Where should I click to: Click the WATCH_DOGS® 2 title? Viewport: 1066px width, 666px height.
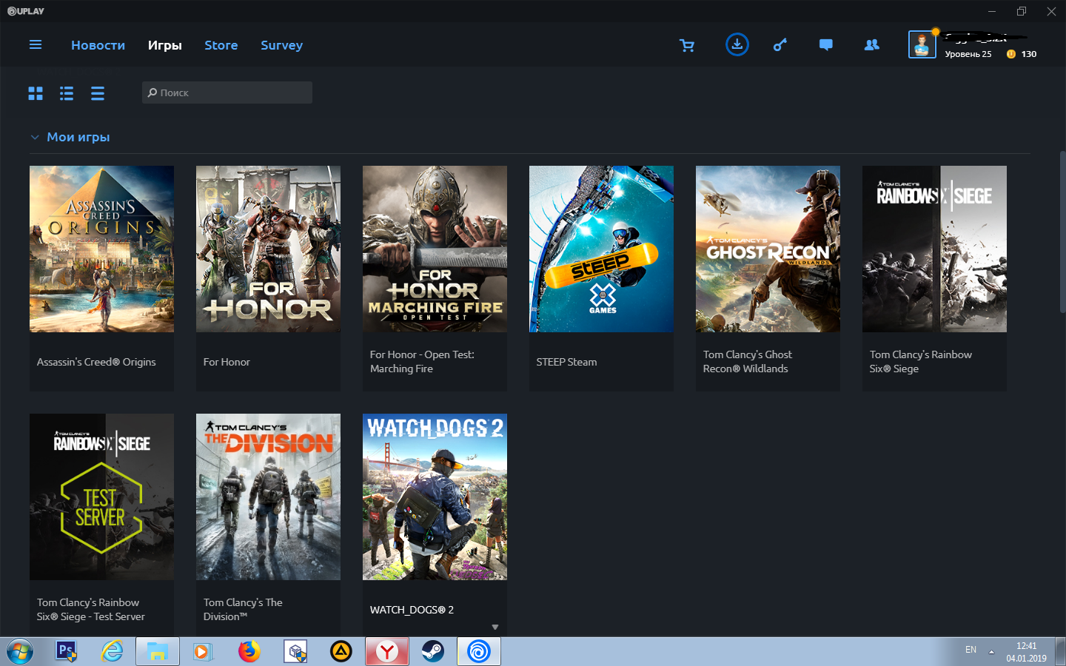tap(412, 610)
